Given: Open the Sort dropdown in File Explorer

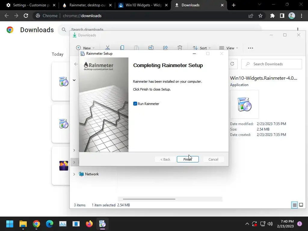Looking at the screenshot, I should [x=202, y=48].
